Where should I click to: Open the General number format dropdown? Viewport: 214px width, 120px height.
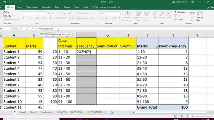click(x=119, y=13)
